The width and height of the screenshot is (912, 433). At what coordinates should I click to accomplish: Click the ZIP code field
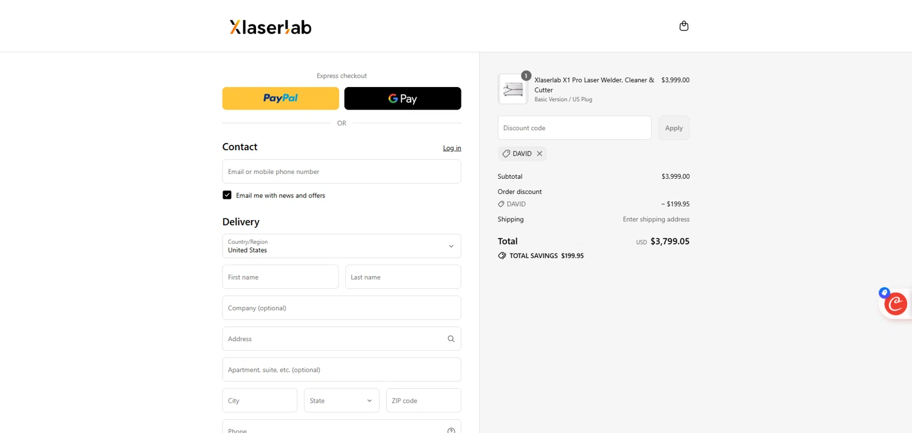[424, 400]
